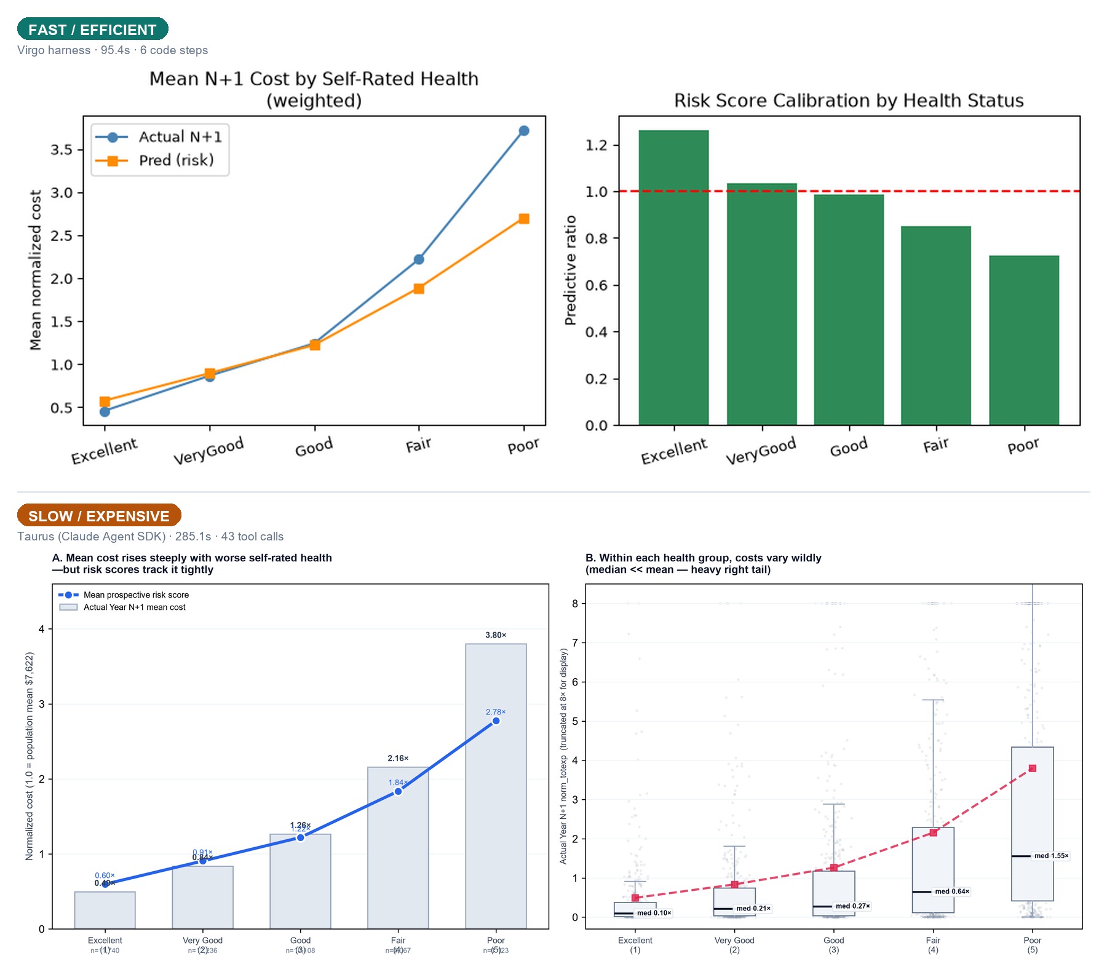The height and width of the screenshot is (980, 1107).
Task: Click the orange Pred marker at Fair
Action: pos(419,289)
